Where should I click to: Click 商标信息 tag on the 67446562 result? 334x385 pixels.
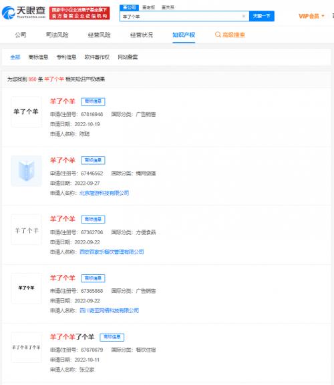[x=93, y=160]
